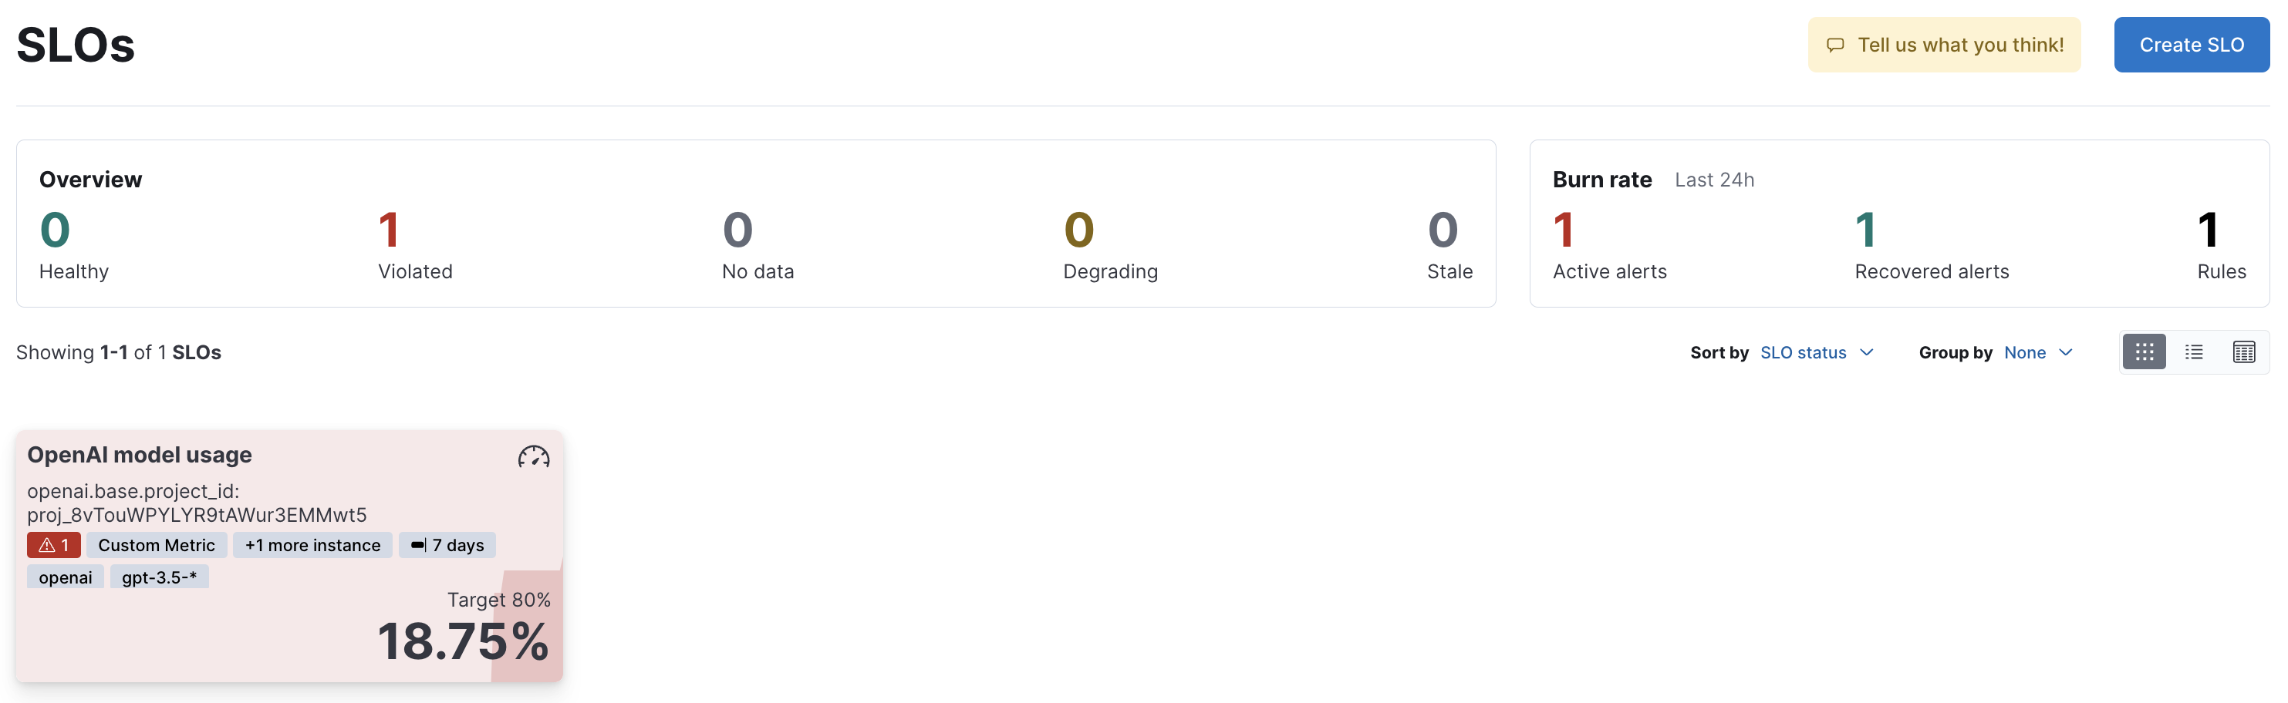Open the Sort by SLO status dropdown
This screenshot has width=2288, height=703.
(1802, 352)
